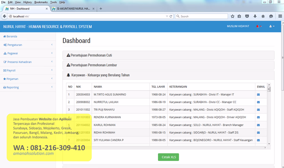Screen dimensions: 284x168
Task: Reload the page with refresh icon
Action: 171,16
